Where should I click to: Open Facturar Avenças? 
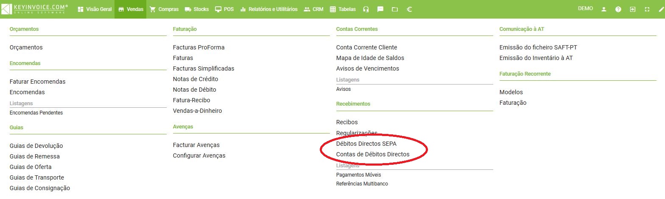point(196,145)
